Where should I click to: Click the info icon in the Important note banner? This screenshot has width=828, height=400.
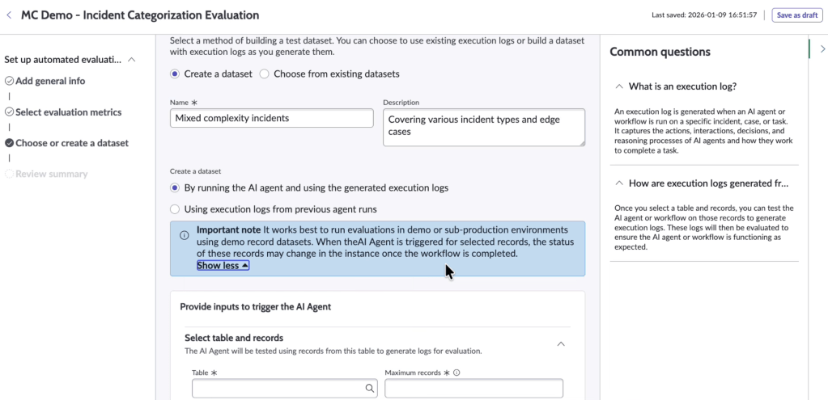184,235
